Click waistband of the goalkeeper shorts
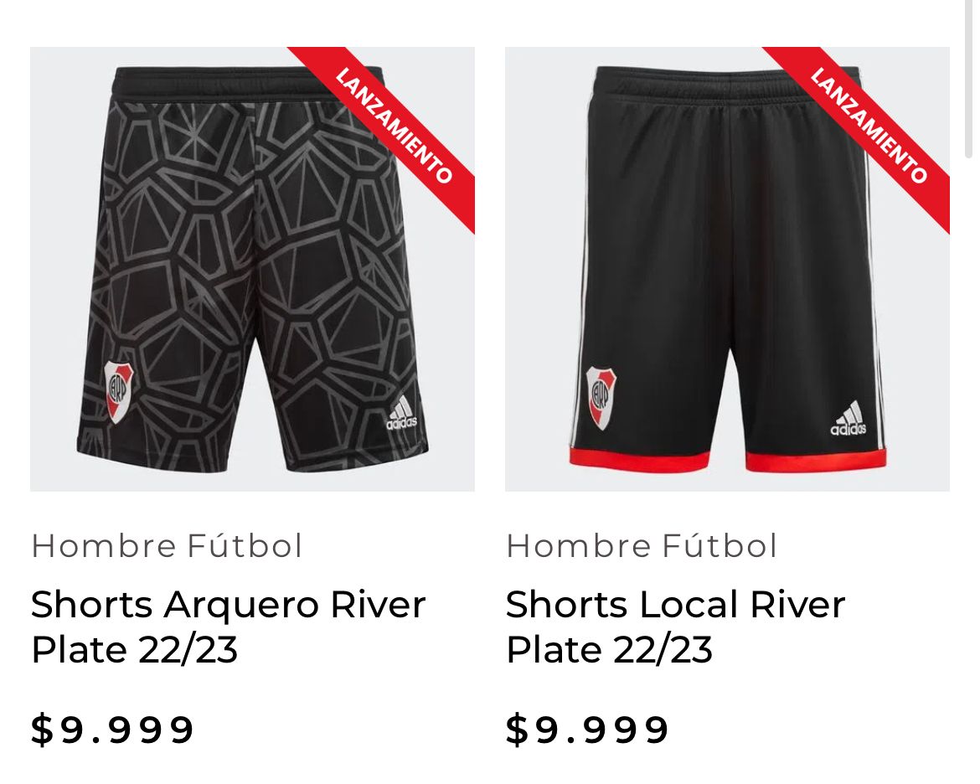 (x=249, y=83)
